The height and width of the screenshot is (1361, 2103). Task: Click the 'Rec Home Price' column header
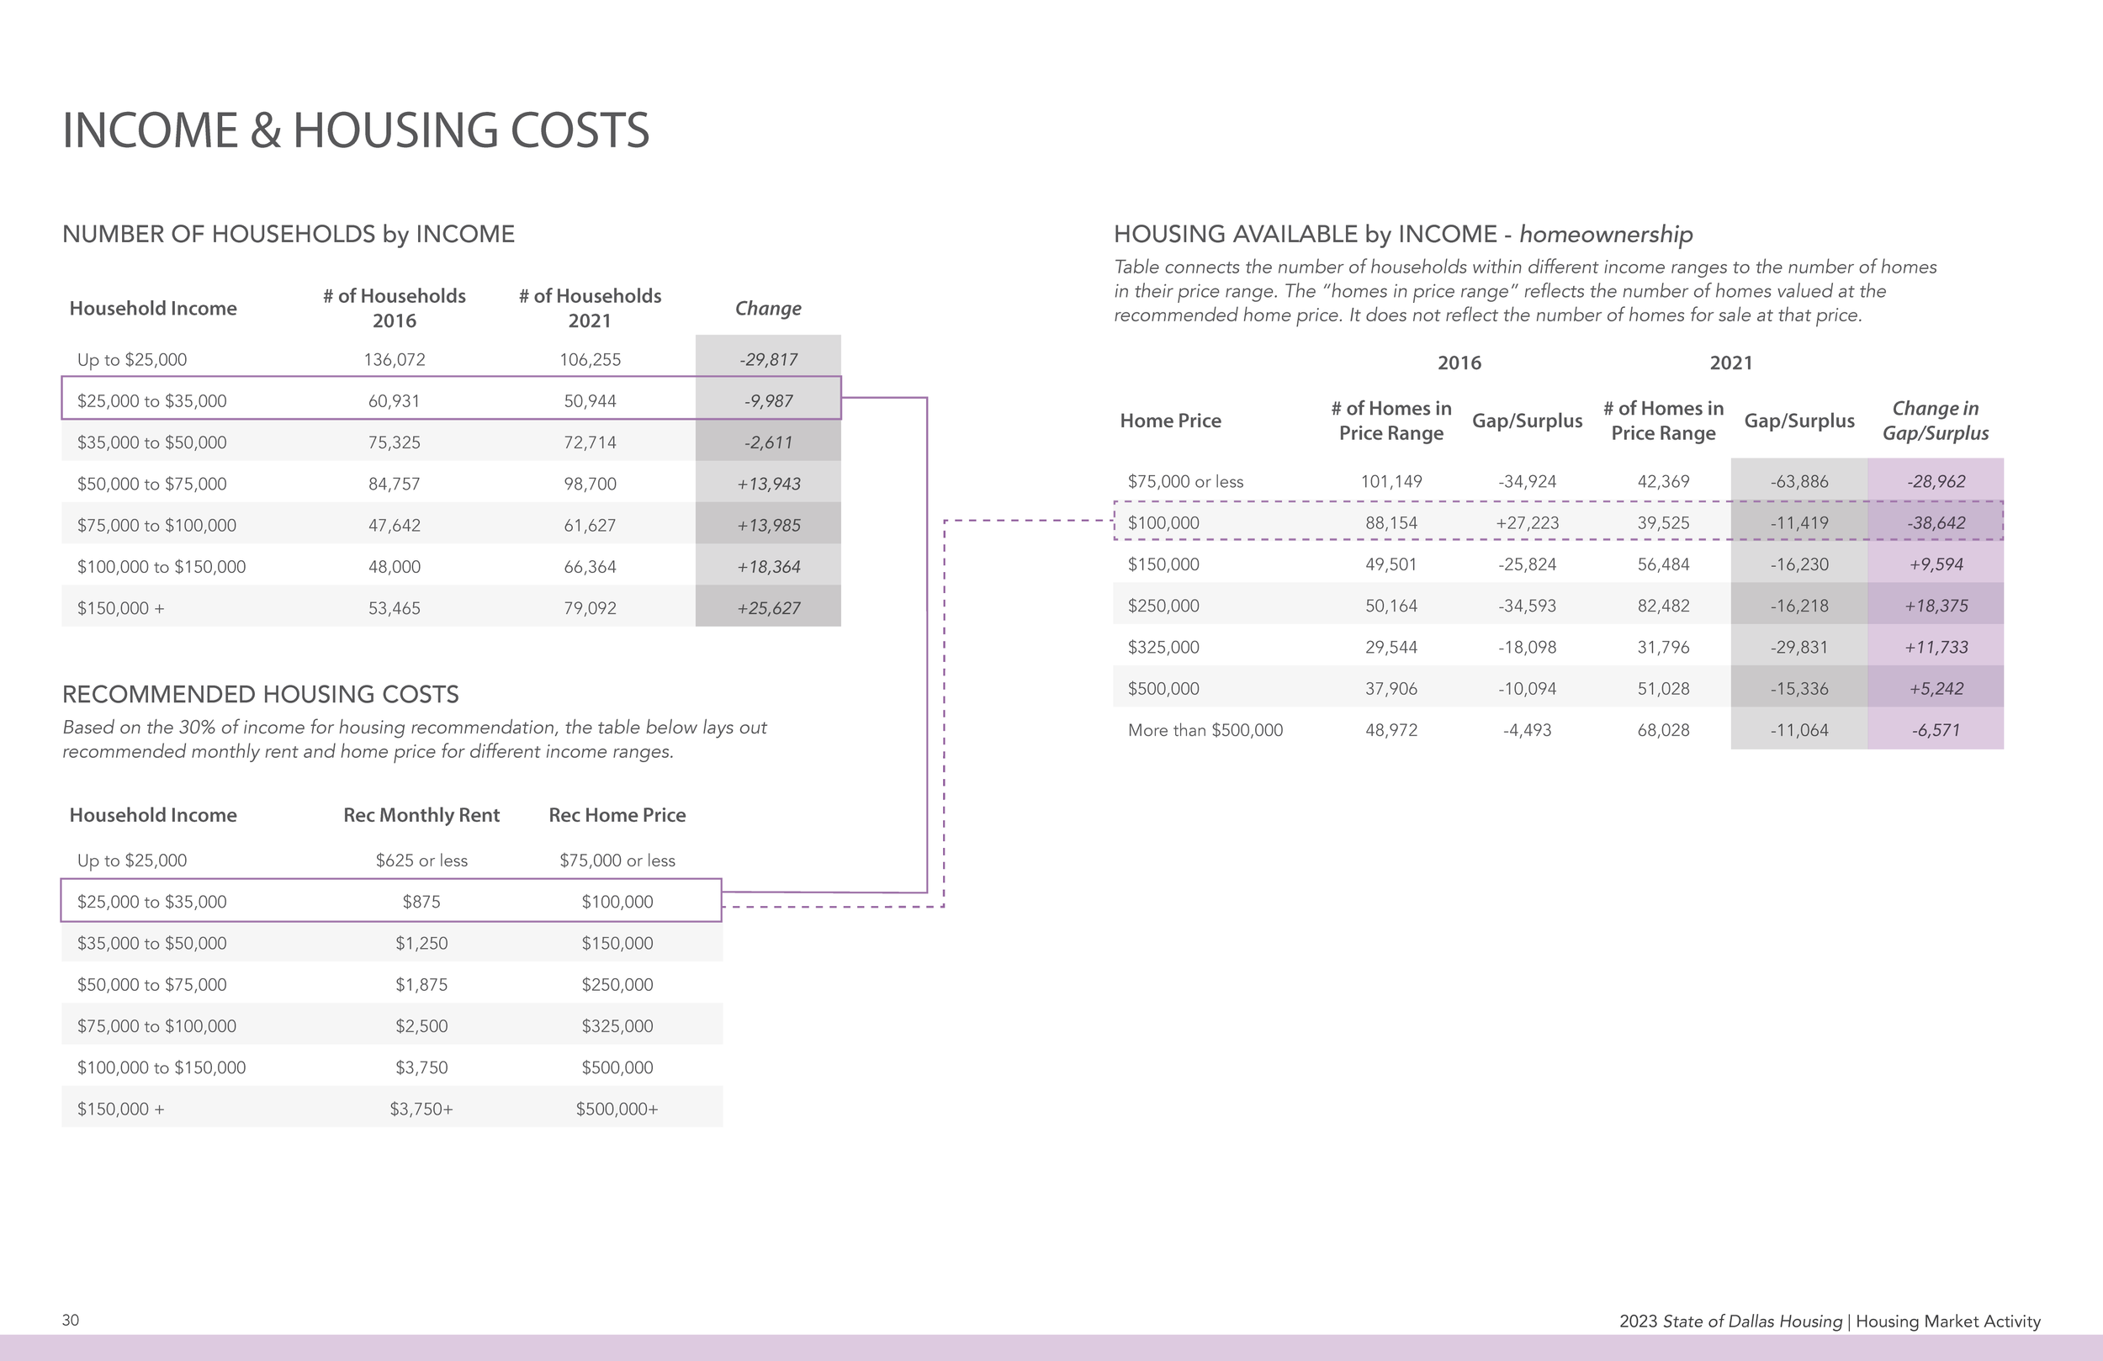(617, 815)
